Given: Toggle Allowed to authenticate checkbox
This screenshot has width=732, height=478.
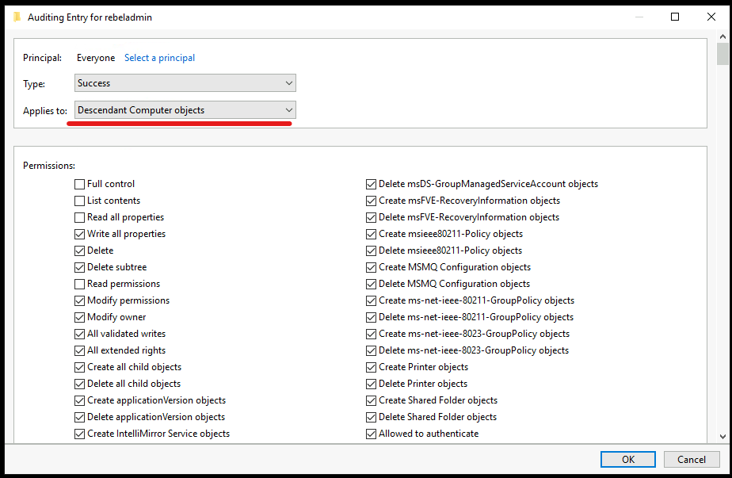Looking at the screenshot, I should [371, 434].
